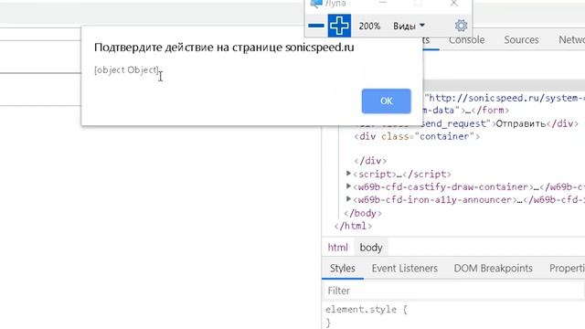The height and width of the screenshot is (329, 585).
Task: Select the 200% zoom level text
Action: click(x=369, y=27)
